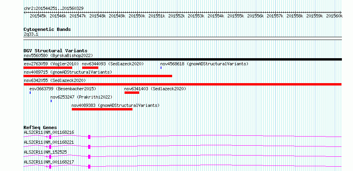Click the left arrowhead of the ruler

[x=25, y=12]
